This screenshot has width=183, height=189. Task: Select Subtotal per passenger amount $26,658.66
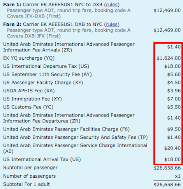pos(167,168)
